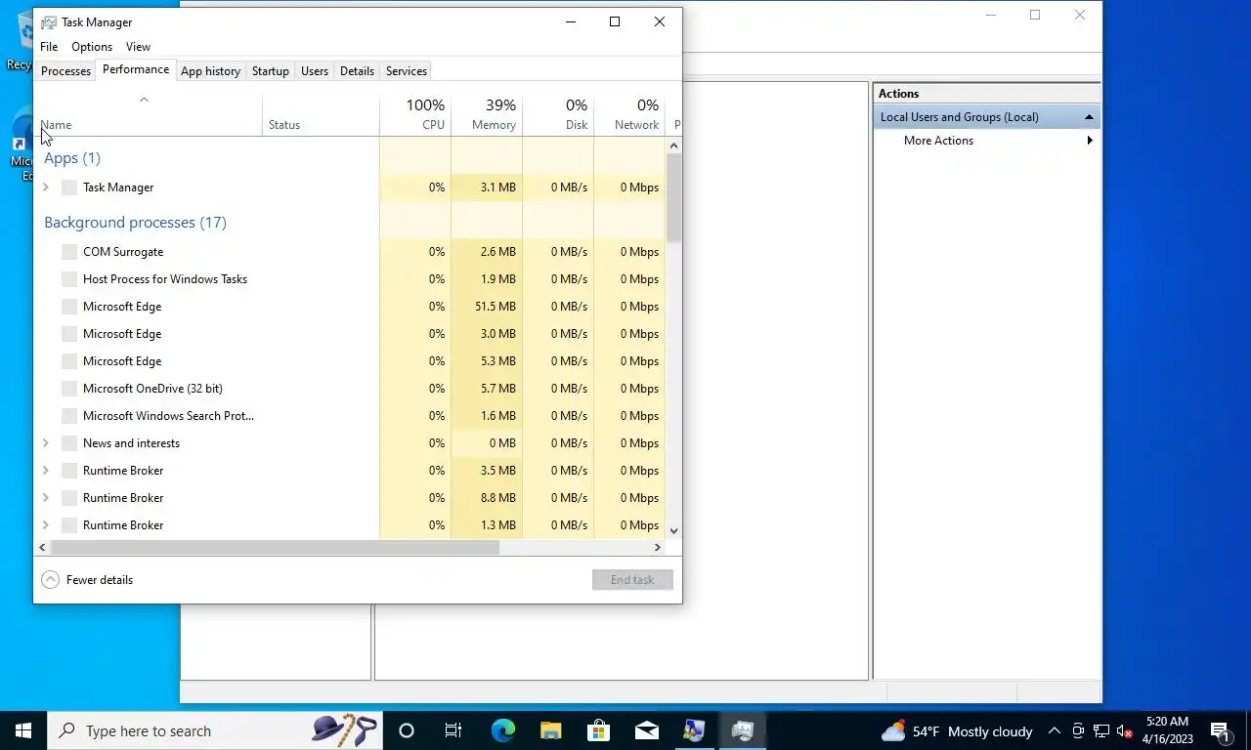Click the horizontal scrollbar thumb in the process list
The image size is (1251, 750).
275,548
